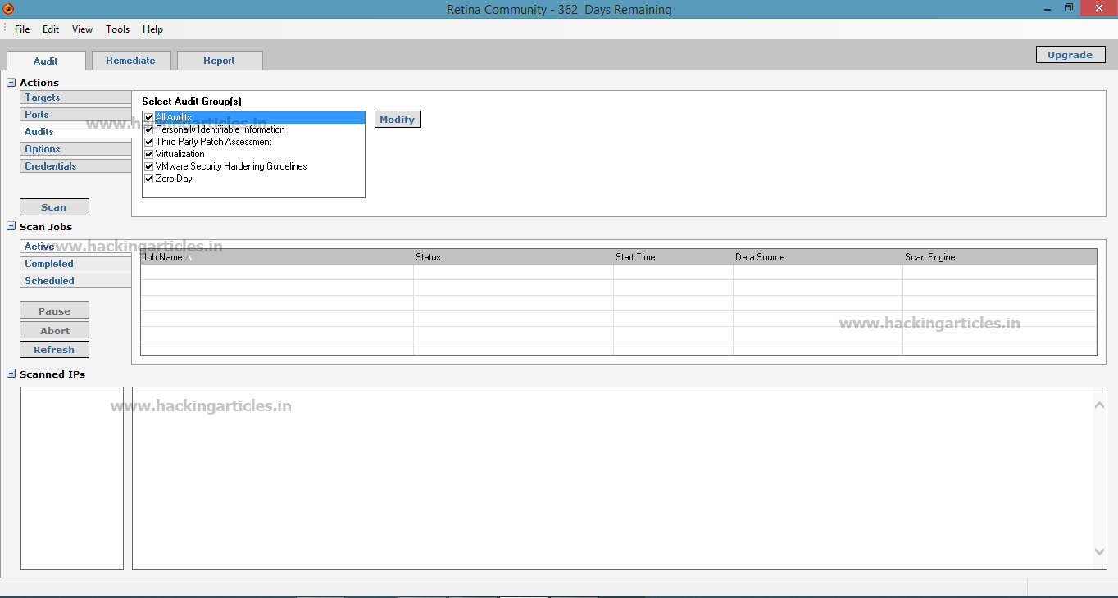The image size is (1118, 598).
Task: Toggle VMware Security Hardening Guidelines checkbox
Action: click(x=149, y=166)
